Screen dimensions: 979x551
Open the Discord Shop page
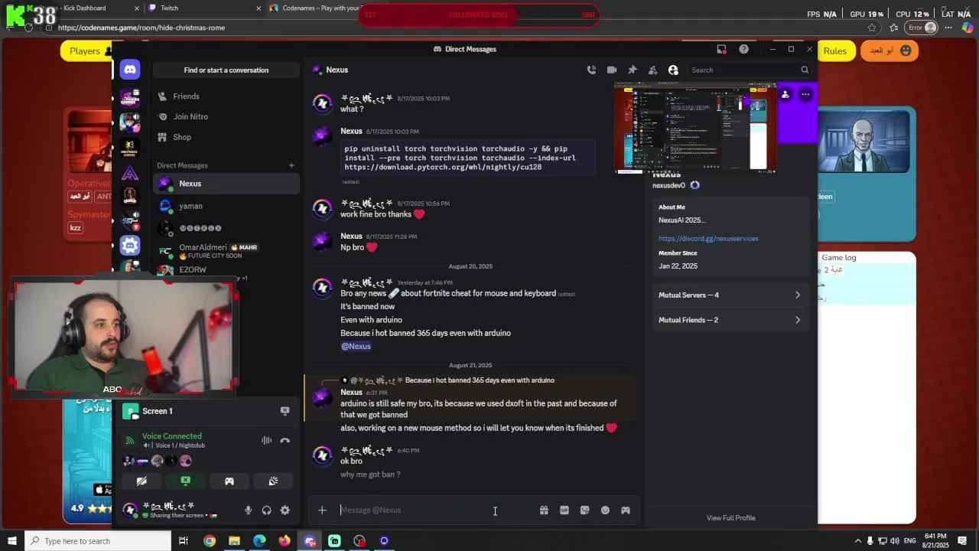(x=226, y=137)
